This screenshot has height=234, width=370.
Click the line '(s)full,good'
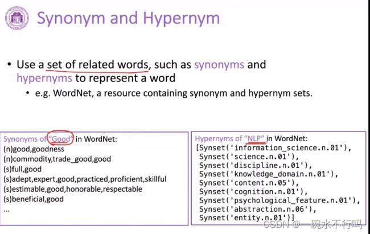pyautogui.click(x=22, y=169)
